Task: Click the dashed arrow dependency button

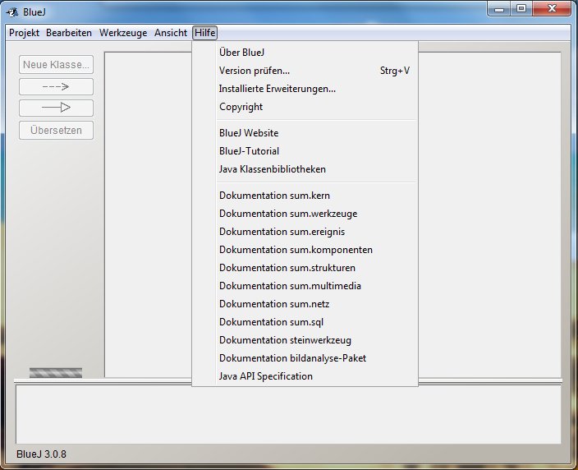Action: pyautogui.click(x=56, y=86)
